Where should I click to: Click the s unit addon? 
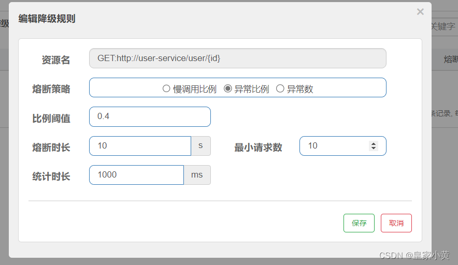(x=201, y=145)
